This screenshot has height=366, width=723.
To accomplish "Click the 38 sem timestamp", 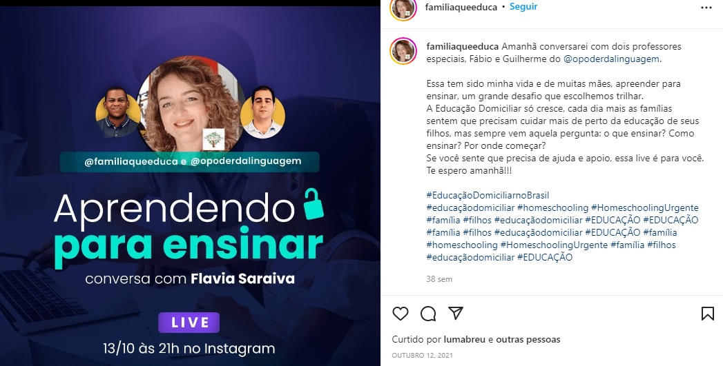I will click(x=439, y=279).
